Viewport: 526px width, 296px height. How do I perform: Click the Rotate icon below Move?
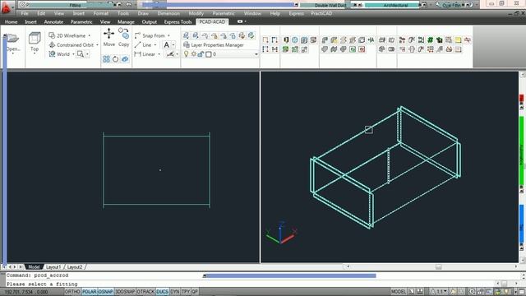(x=115, y=59)
